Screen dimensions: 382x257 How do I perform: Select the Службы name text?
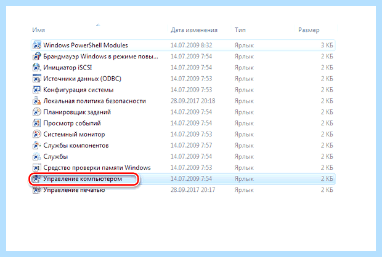(55, 156)
